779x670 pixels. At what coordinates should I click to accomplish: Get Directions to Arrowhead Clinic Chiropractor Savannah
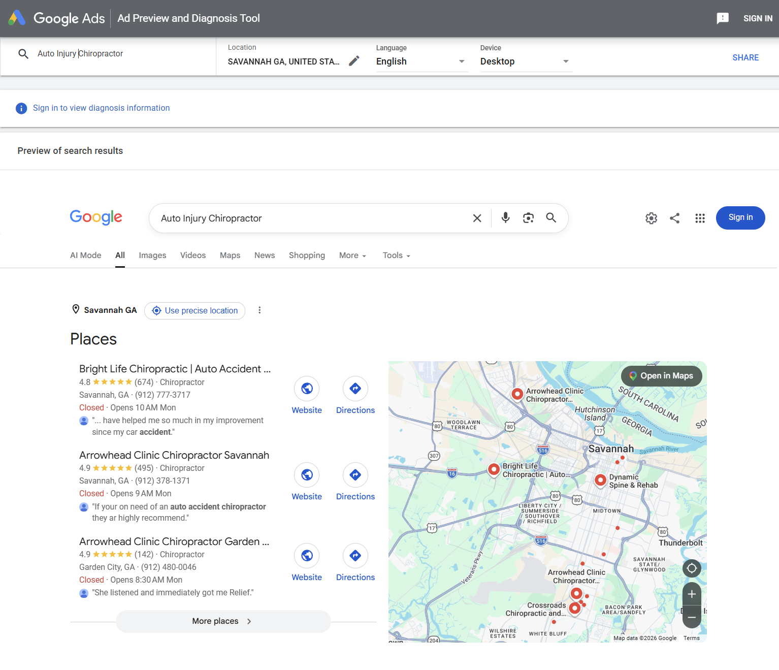(355, 482)
